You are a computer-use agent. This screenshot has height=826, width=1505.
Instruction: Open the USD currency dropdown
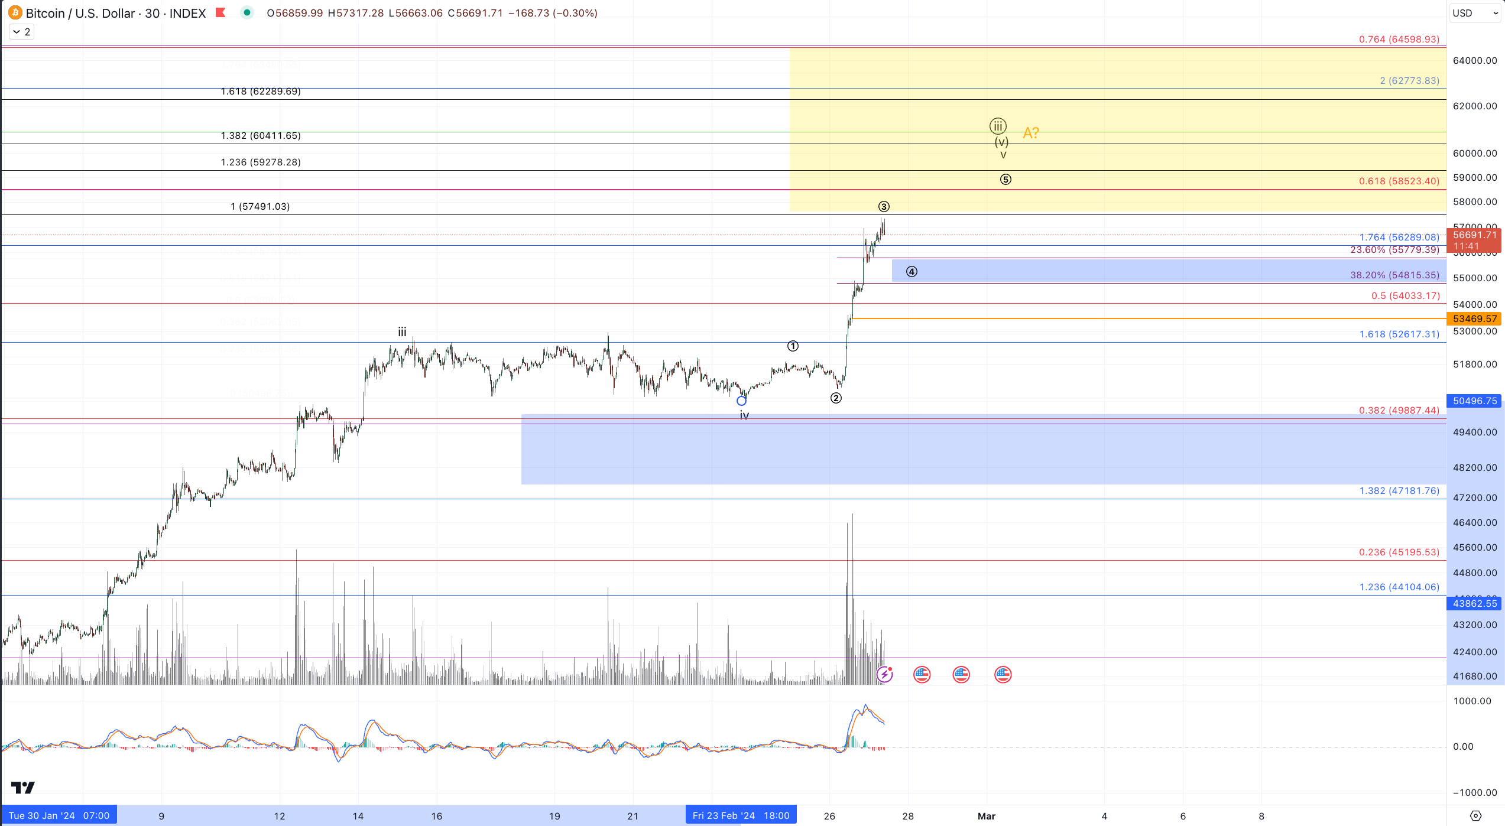(x=1475, y=13)
